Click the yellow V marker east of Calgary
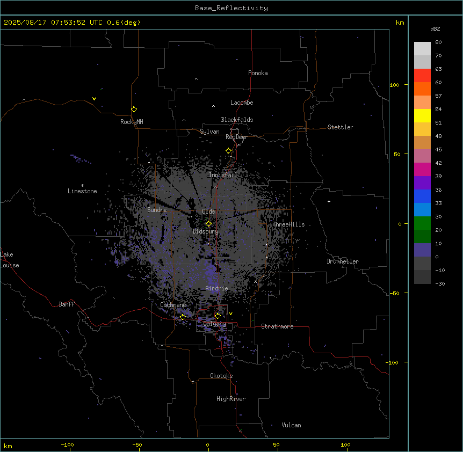Screen dimensions: 463x452 coord(230,314)
